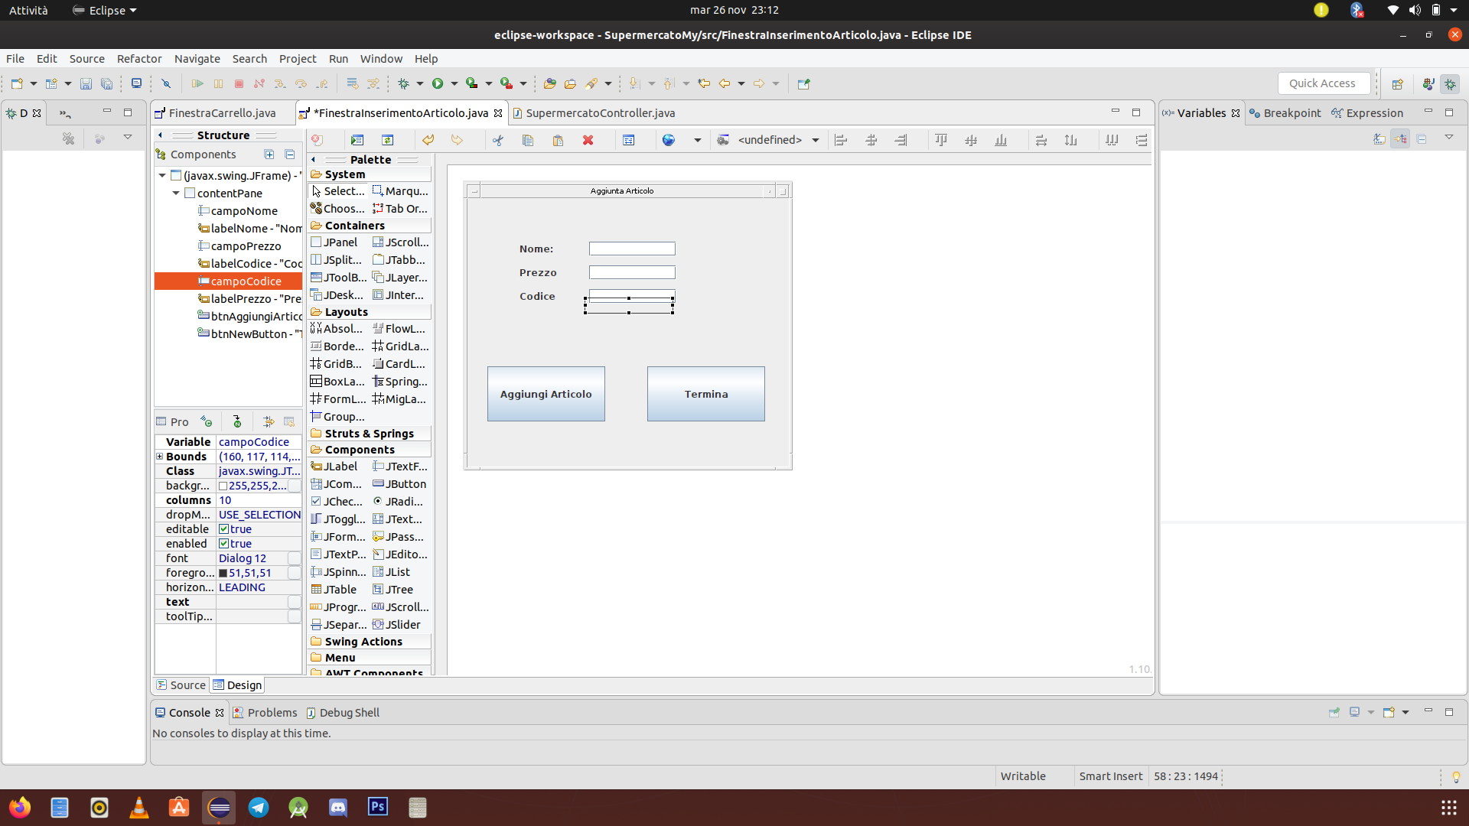This screenshot has width=1469, height=826.
Task: Select the JToggleButton palette component
Action: coord(338,519)
